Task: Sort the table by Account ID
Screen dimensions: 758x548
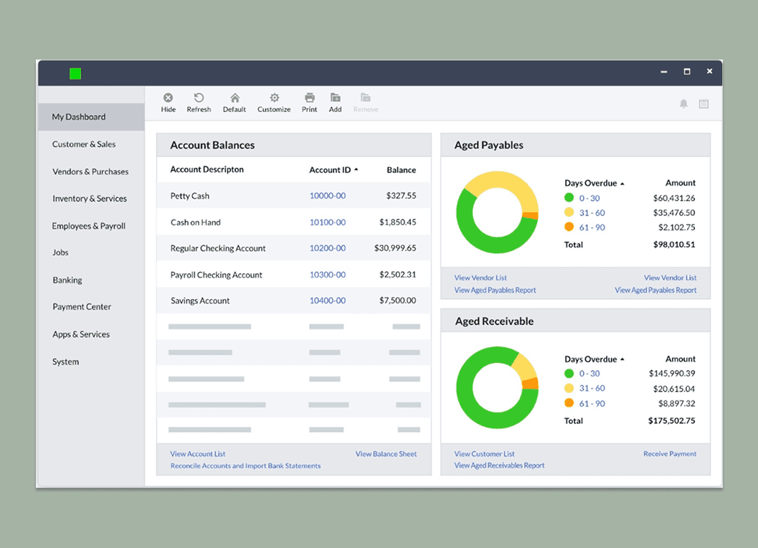Action: tap(333, 170)
